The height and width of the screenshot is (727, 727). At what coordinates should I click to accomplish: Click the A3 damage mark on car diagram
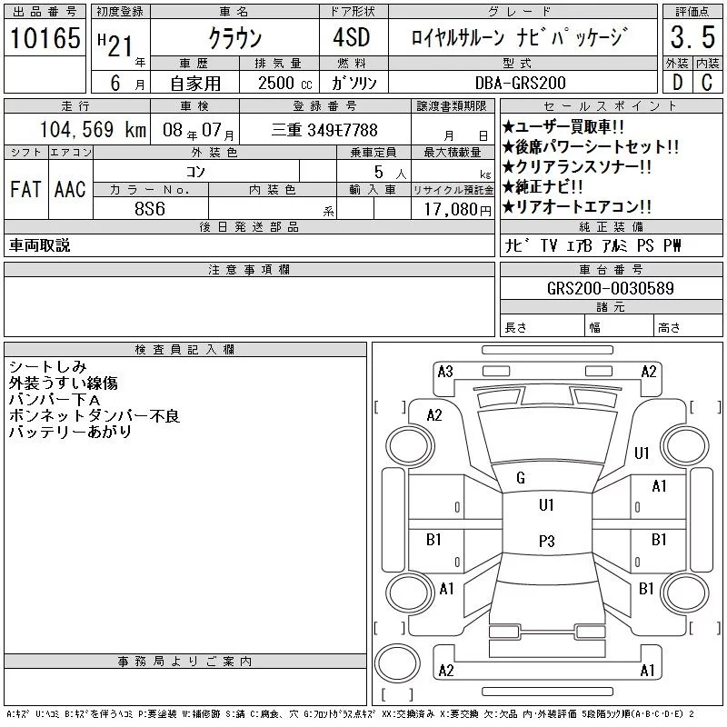(x=445, y=371)
